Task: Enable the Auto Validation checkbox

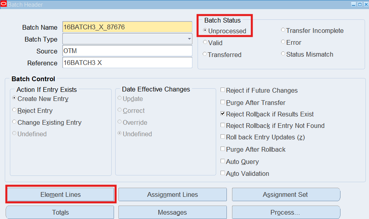Action: [223, 173]
